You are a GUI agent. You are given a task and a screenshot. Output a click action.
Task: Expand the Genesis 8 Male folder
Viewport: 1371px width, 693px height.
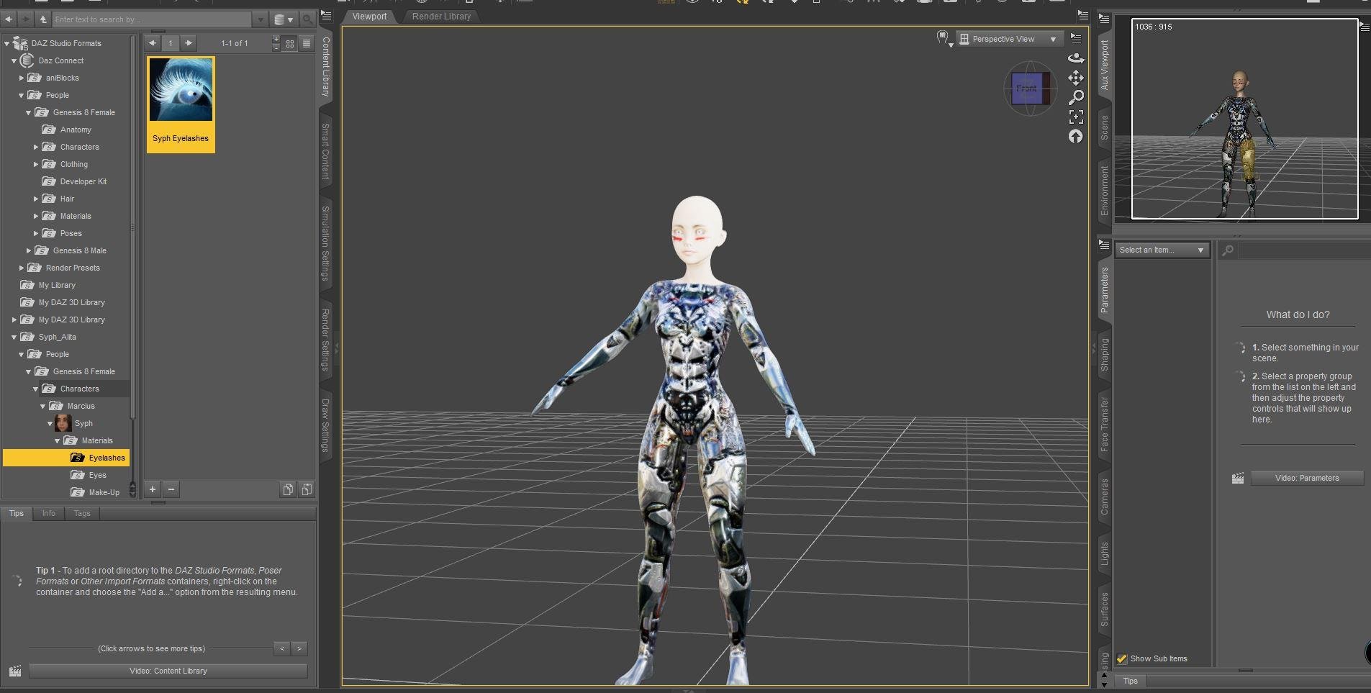pyautogui.click(x=29, y=250)
